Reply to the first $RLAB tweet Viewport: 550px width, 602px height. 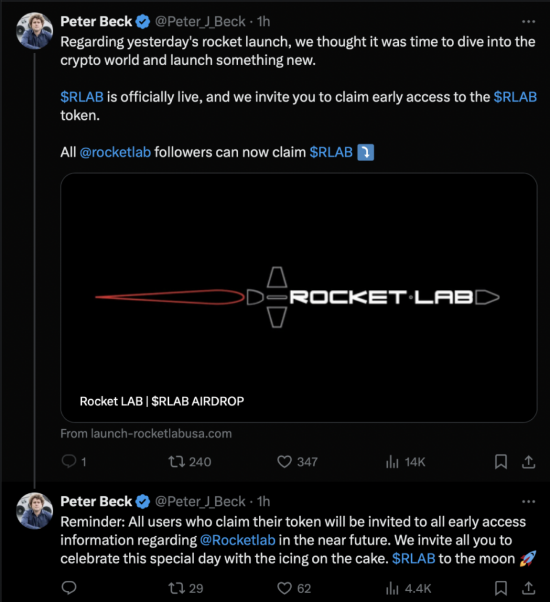coord(70,462)
